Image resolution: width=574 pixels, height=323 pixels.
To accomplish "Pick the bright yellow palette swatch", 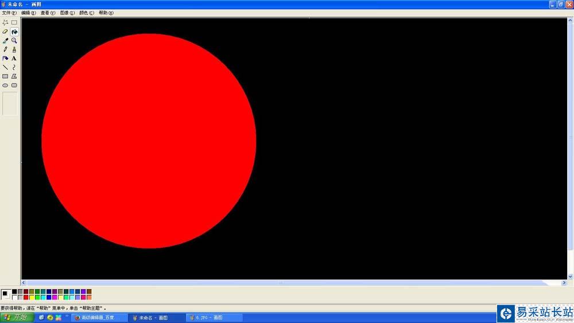I will click(32, 297).
